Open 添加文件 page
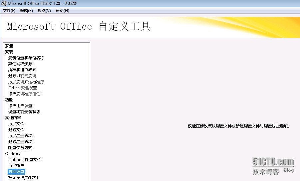The width and height of the screenshot is (300, 181). pos(16,124)
